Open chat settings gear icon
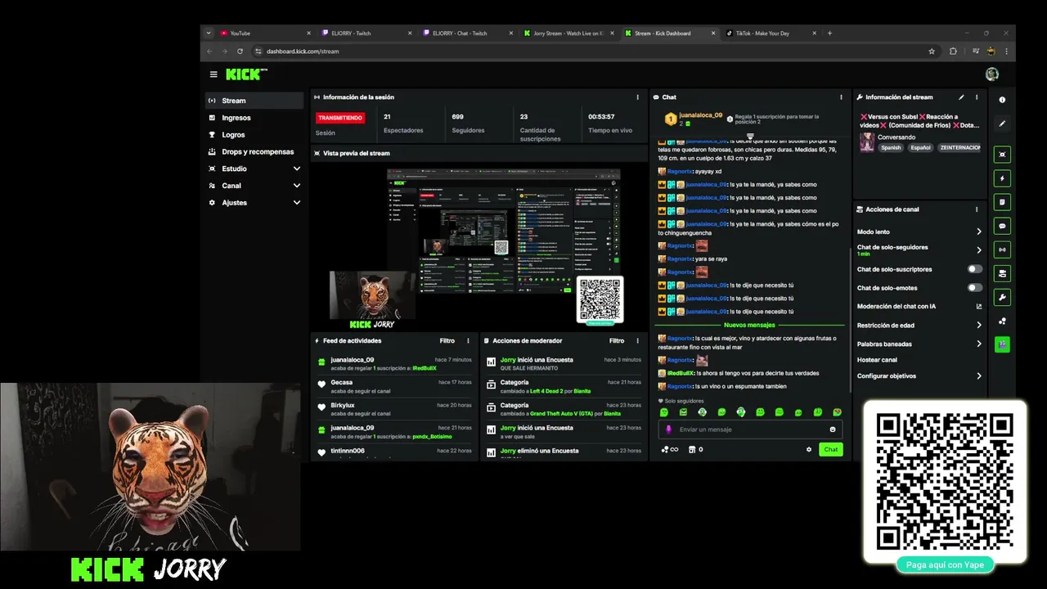Image resolution: width=1047 pixels, height=589 pixels. point(809,449)
